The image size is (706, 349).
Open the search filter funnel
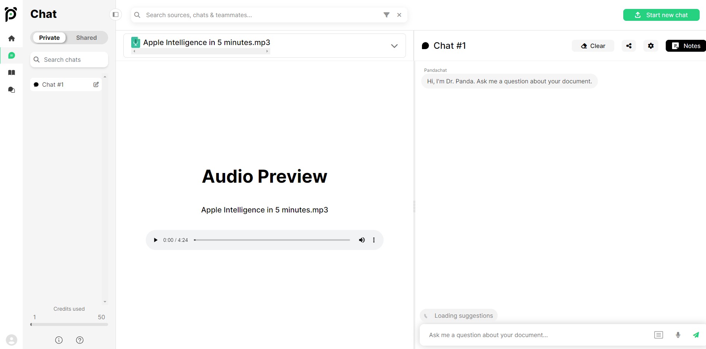pos(387,15)
